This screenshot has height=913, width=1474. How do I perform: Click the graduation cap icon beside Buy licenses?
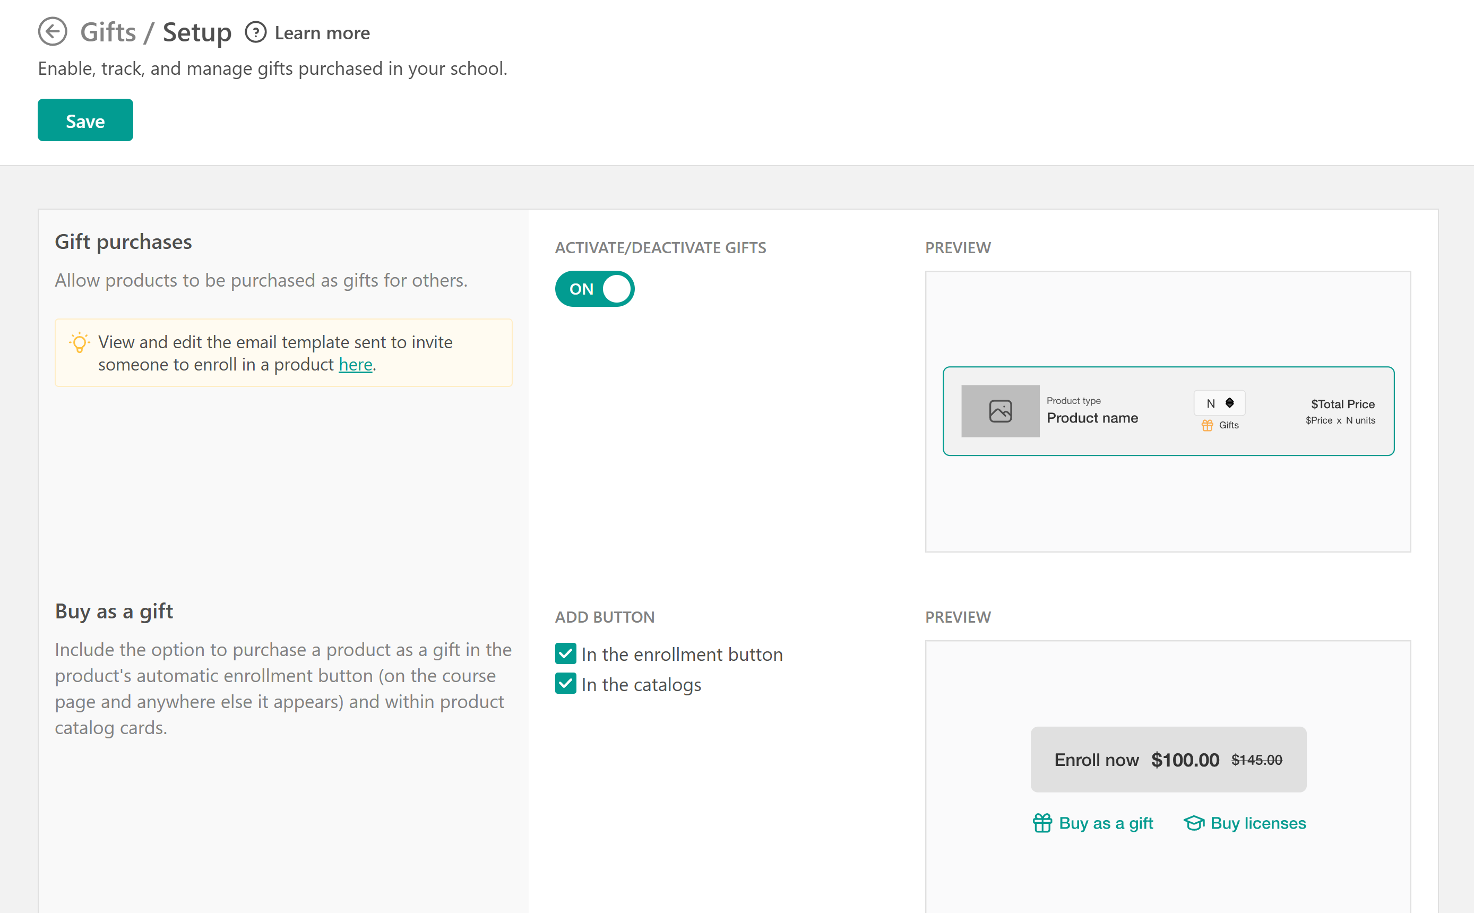click(1194, 823)
